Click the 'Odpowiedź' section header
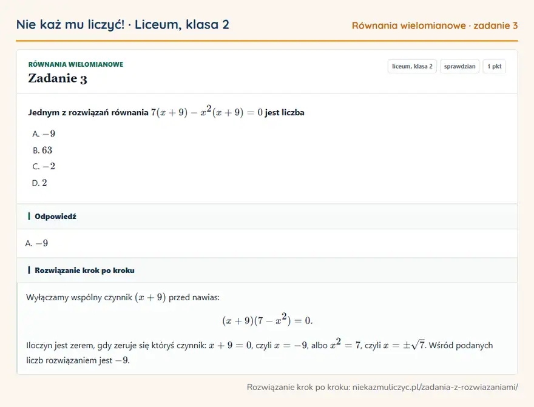The width and height of the screenshot is (534, 407). point(267,217)
